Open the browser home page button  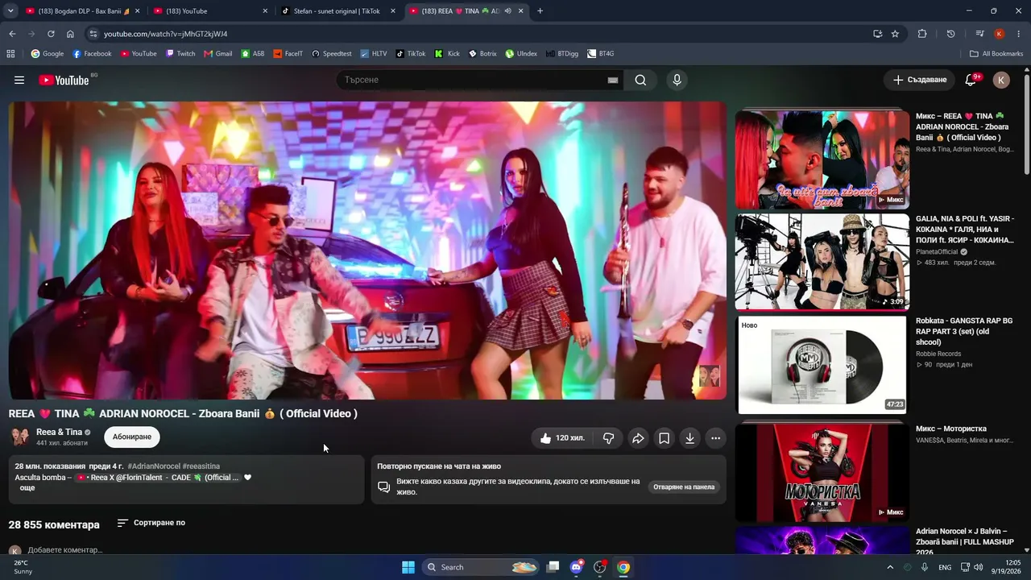tap(70, 34)
